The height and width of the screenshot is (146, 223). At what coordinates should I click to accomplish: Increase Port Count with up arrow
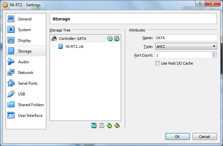pos(214,54)
